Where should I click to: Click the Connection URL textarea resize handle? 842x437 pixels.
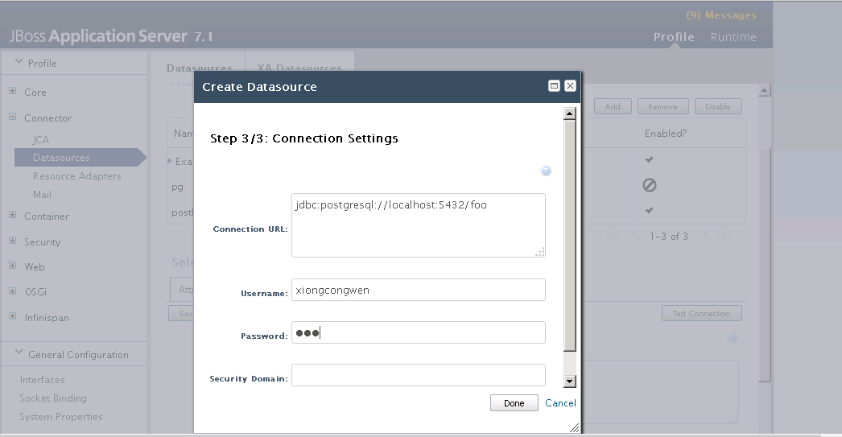coord(540,251)
